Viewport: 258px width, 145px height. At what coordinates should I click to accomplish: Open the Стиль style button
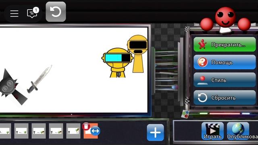click(225, 80)
